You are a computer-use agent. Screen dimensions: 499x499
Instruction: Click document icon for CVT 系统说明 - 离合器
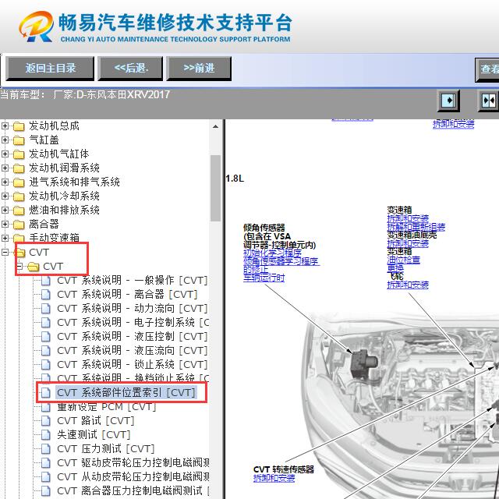point(46,295)
